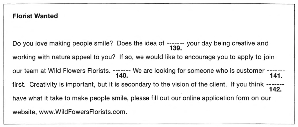Click the blank numbered 140
Viewport: 298px width, 127px height.
tap(122, 71)
